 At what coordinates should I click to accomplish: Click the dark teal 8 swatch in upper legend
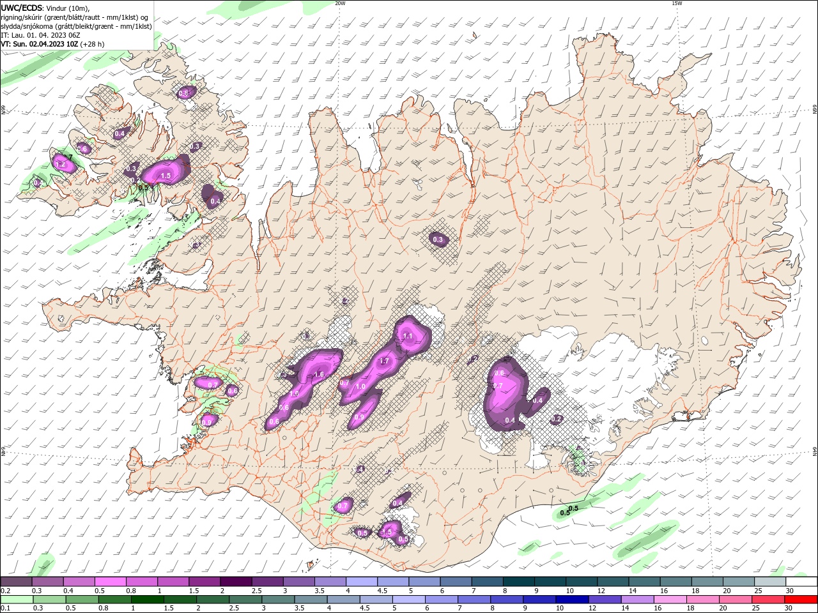(519, 582)
